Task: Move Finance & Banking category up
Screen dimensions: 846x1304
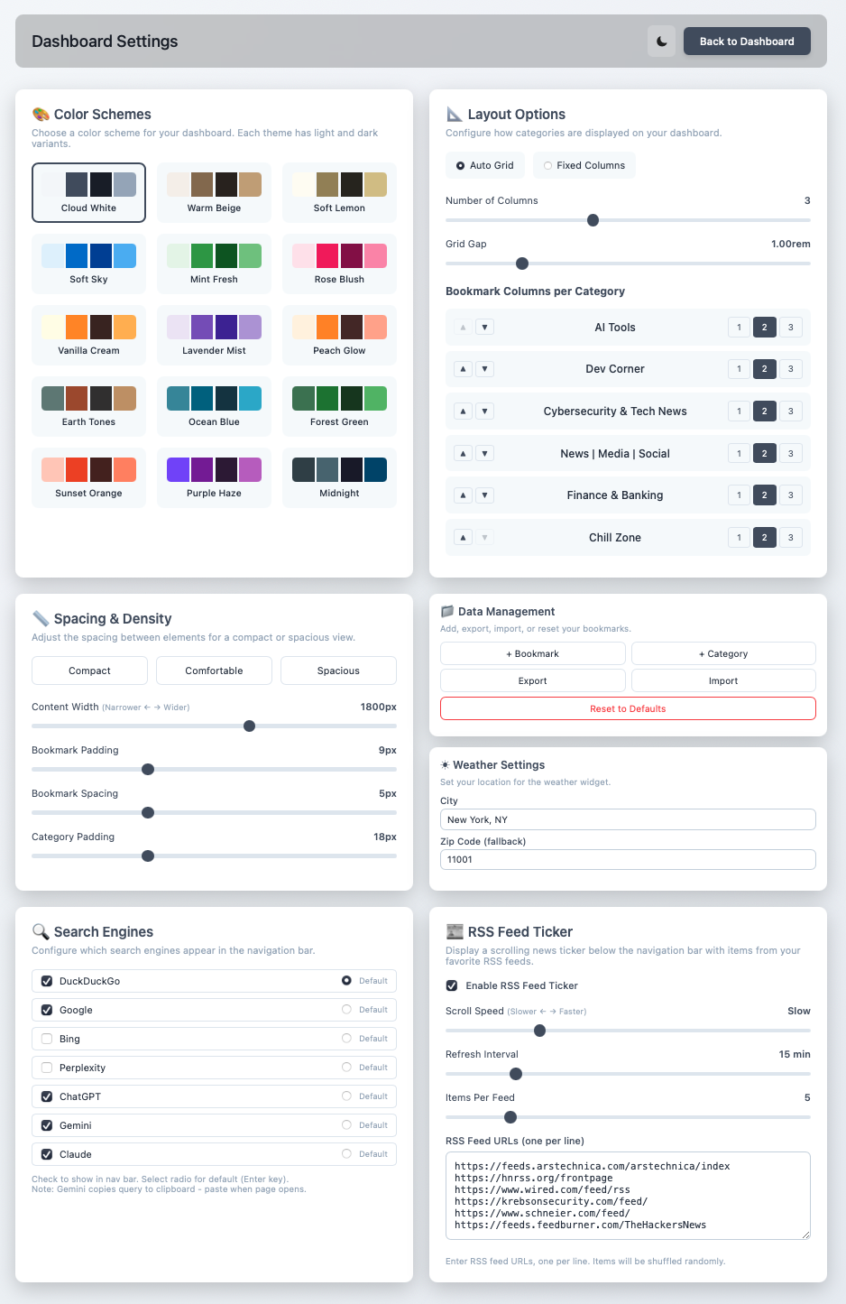Action: (x=463, y=495)
